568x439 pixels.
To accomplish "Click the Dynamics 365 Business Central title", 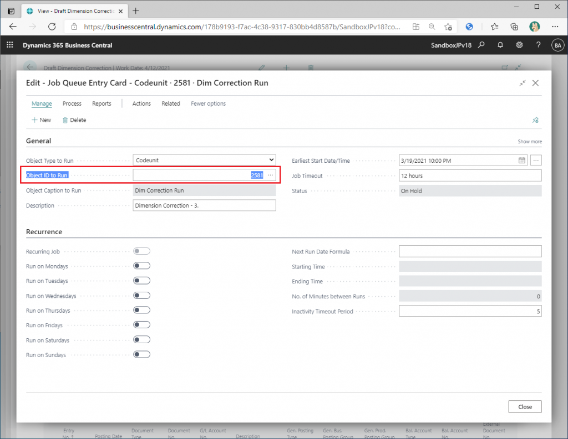I will (67, 45).
